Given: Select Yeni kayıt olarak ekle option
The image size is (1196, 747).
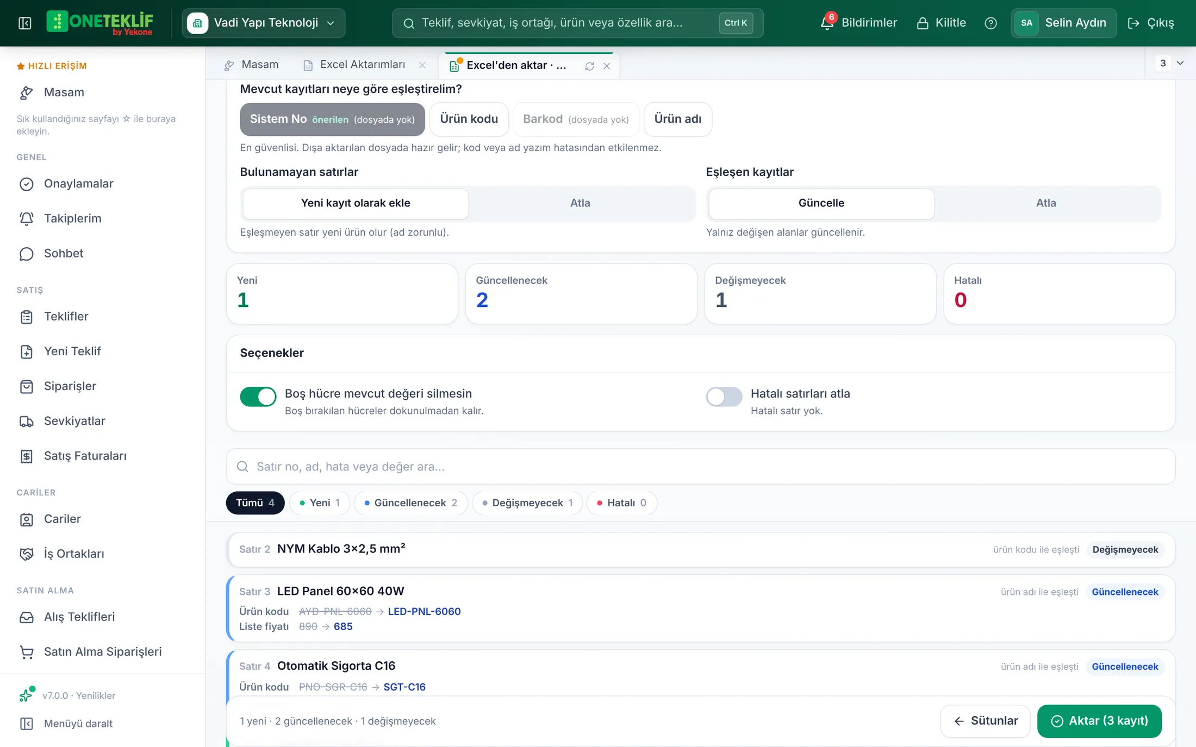Looking at the screenshot, I should (356, 203).
